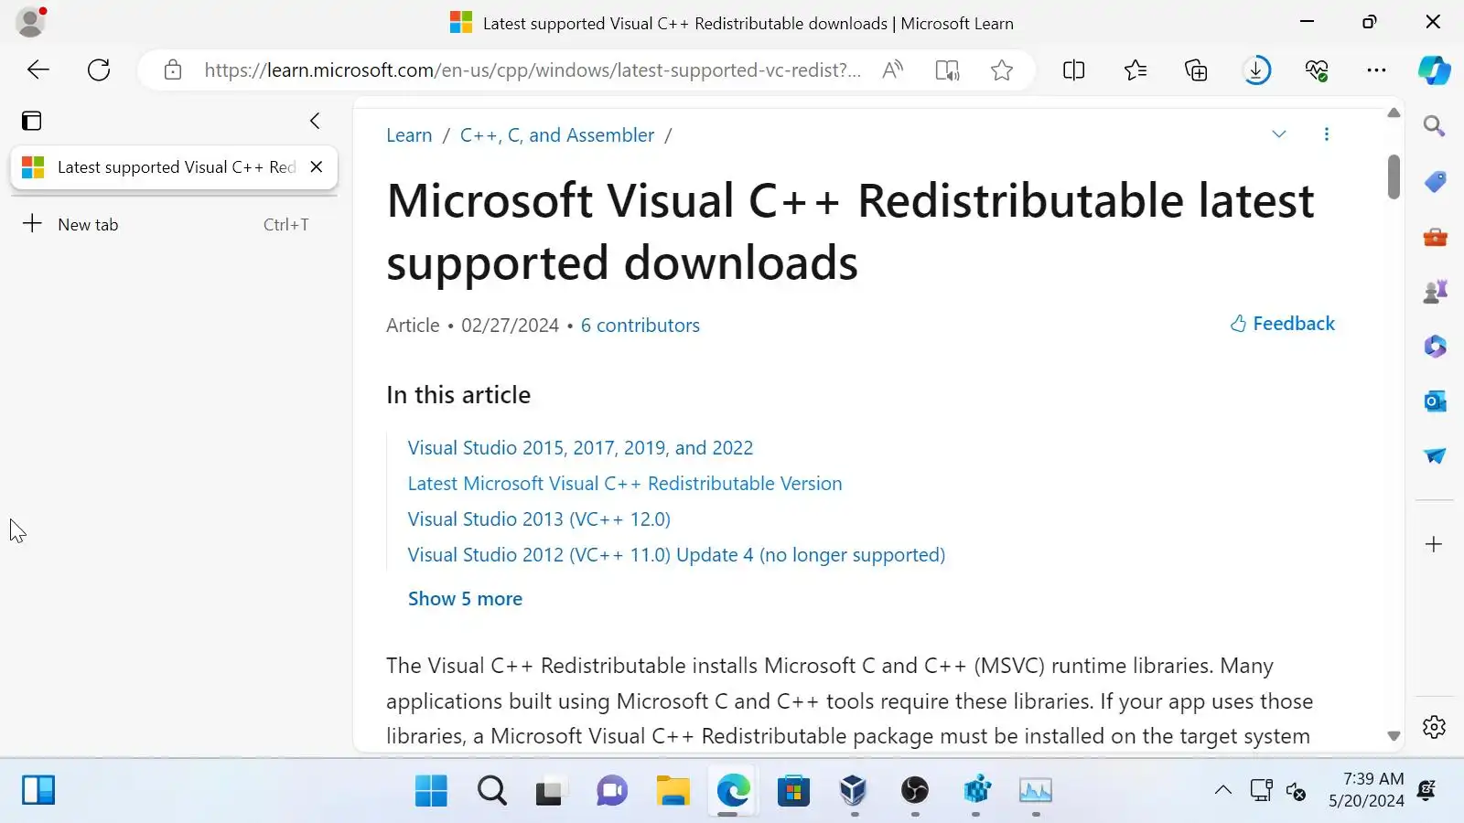Open C++, C, and Assembler breadcrumb

[557, 135]
